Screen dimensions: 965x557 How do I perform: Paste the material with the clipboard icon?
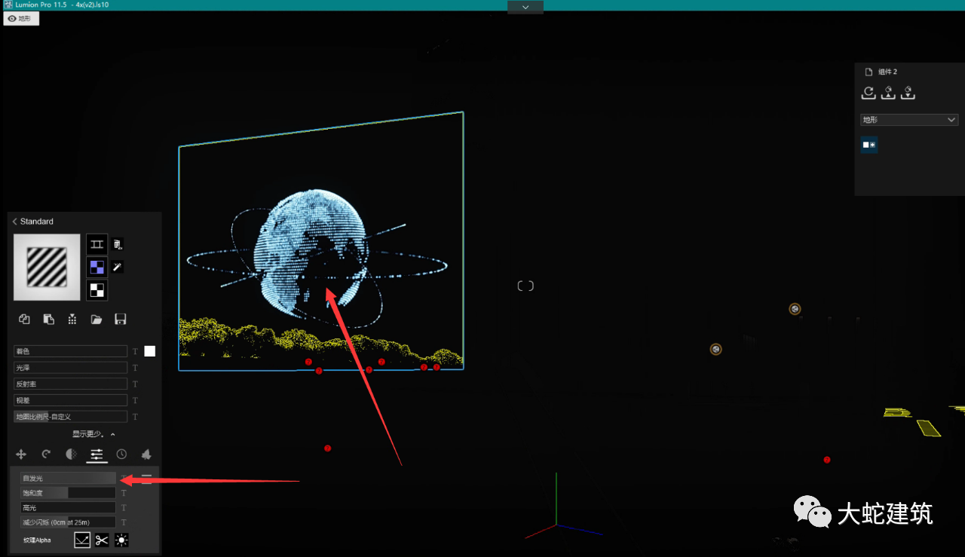point(48,319)
